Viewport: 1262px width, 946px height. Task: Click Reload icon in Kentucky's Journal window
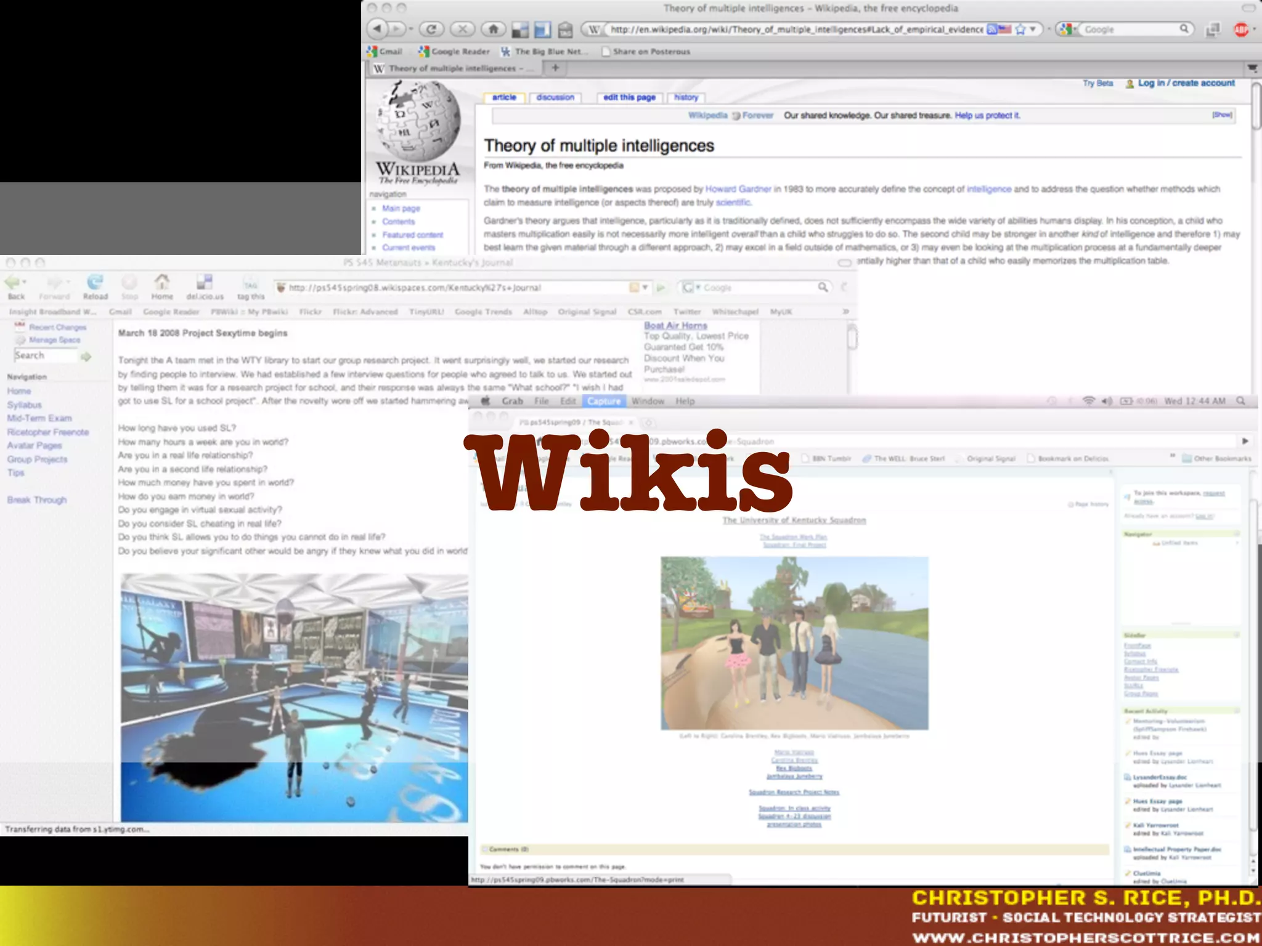point(95,282)
